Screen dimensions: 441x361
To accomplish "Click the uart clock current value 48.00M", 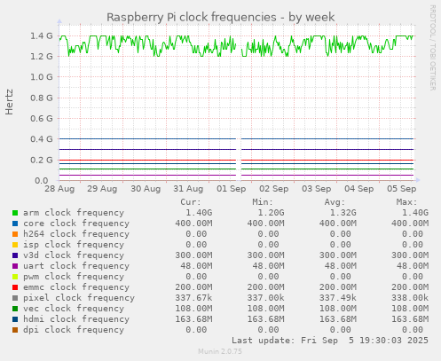I will coord(196,266).
